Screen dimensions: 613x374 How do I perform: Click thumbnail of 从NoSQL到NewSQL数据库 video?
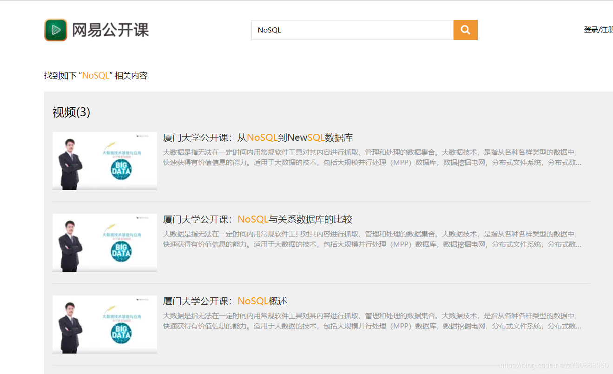(105, 161)
